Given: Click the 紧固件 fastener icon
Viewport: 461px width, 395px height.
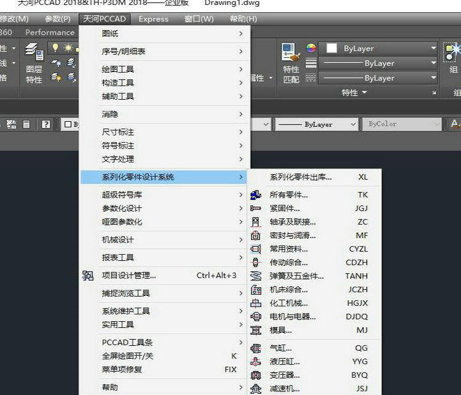Looking at the screenshot, I should click(x=256, y=209).
